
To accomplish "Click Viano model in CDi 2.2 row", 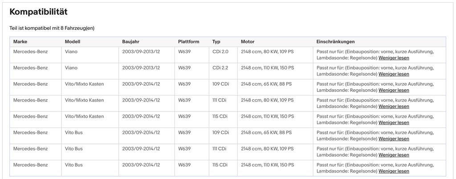I will [71, 68].
